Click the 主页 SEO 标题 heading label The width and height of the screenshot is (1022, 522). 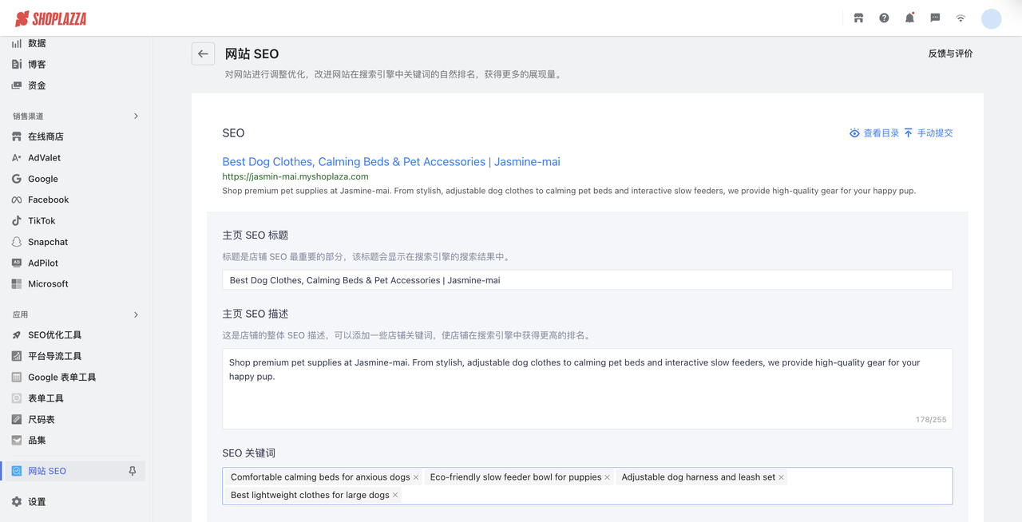pyautogui.click(x=255, y=235)
